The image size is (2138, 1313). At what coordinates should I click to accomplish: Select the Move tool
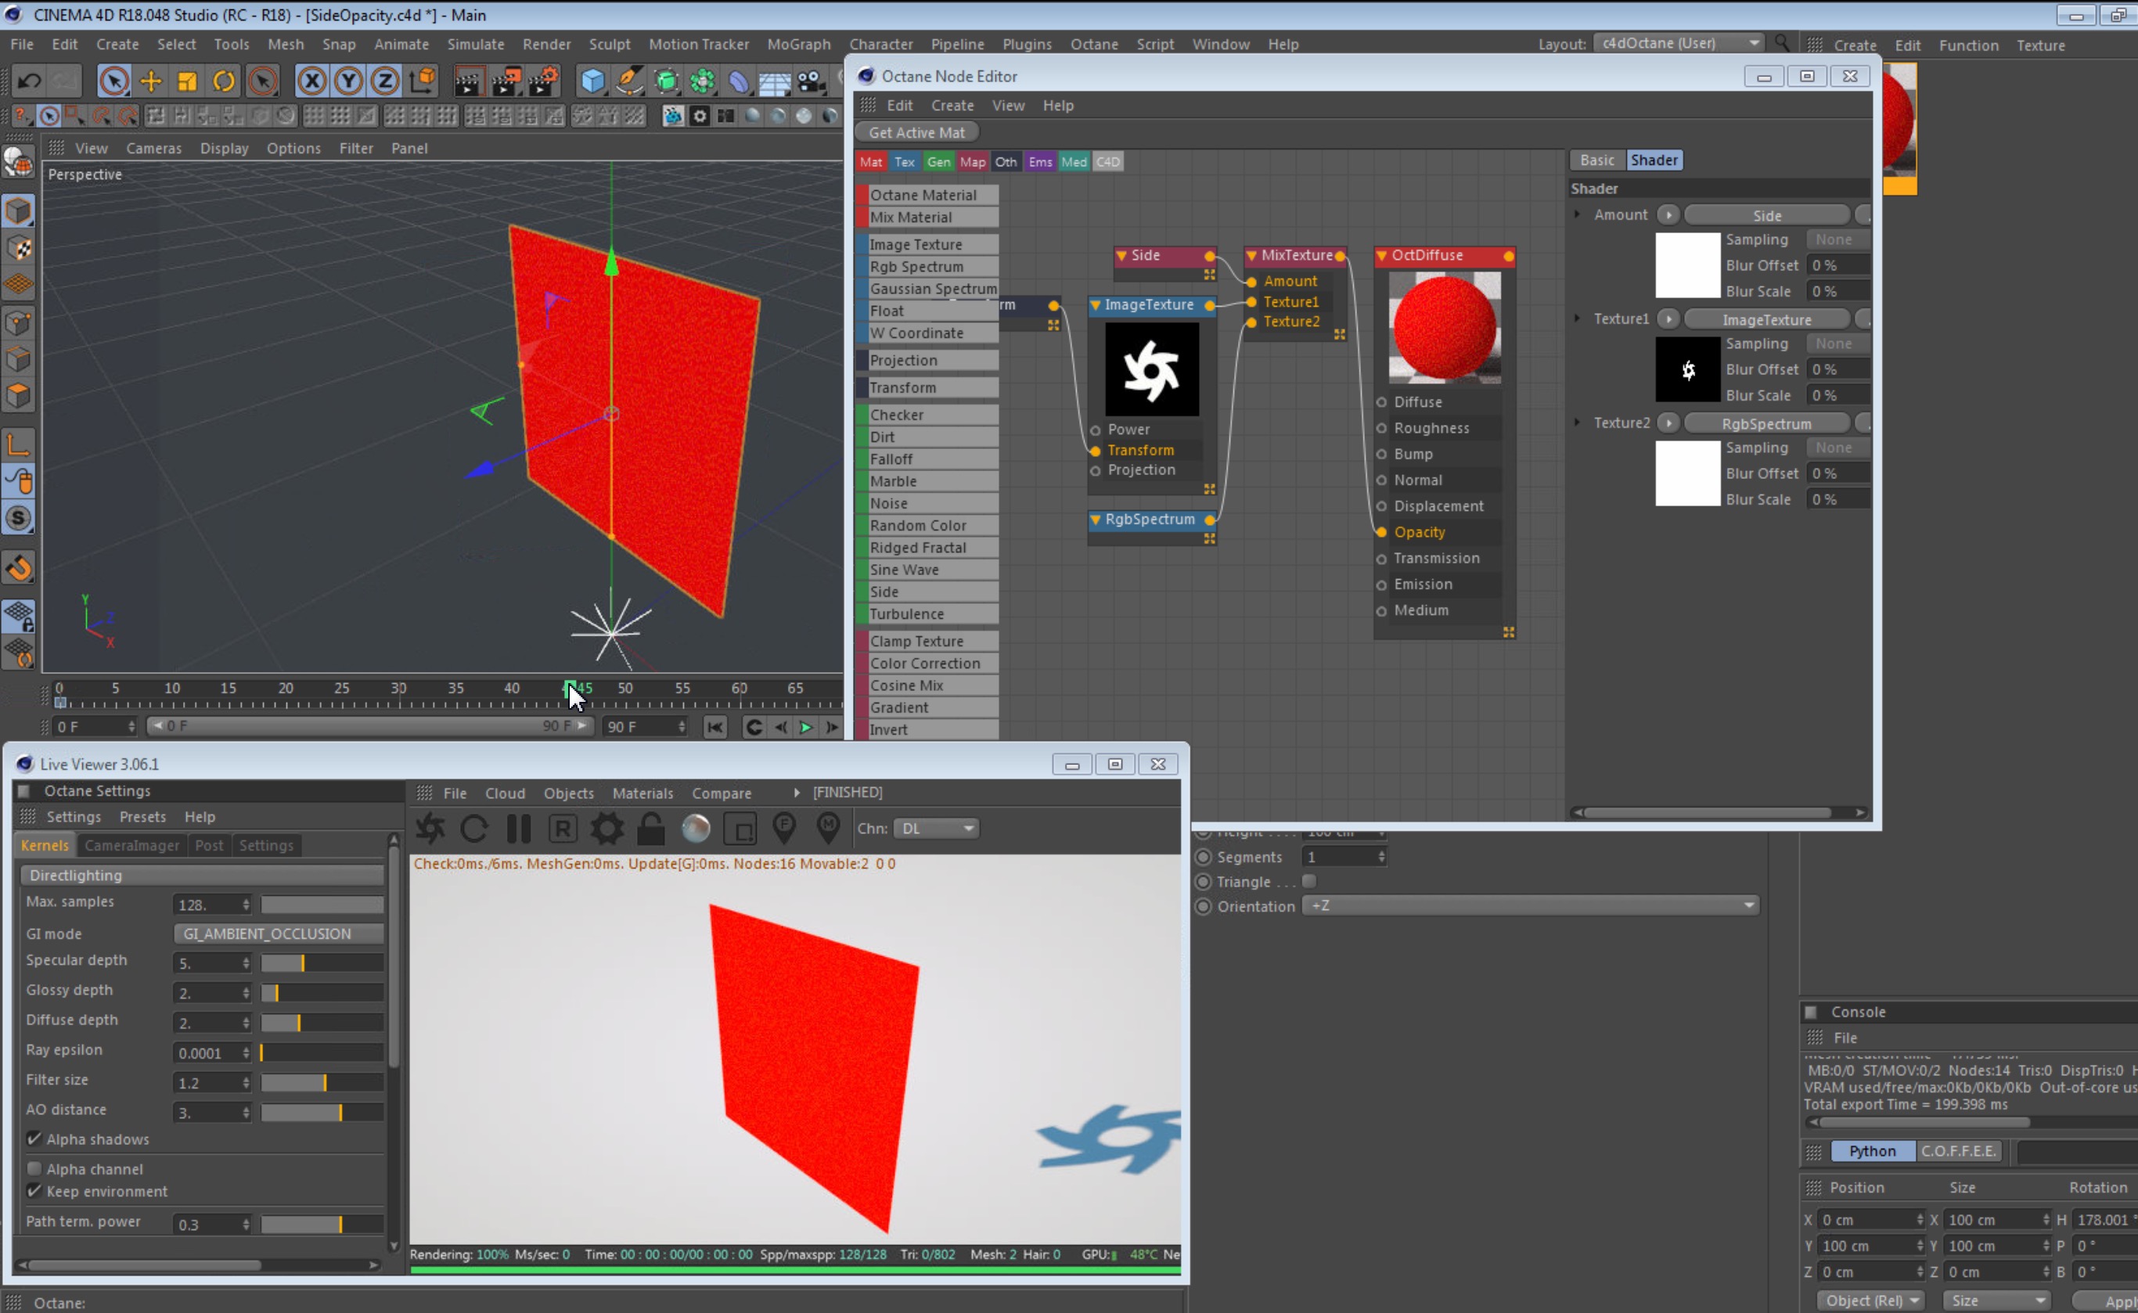point(151,81)
